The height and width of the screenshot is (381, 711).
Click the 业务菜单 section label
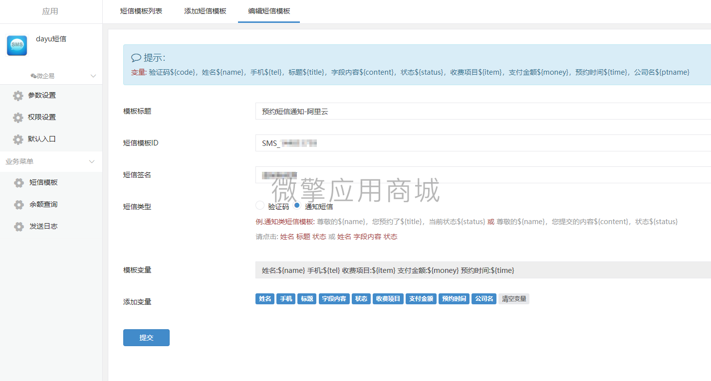tap(19, 162)
